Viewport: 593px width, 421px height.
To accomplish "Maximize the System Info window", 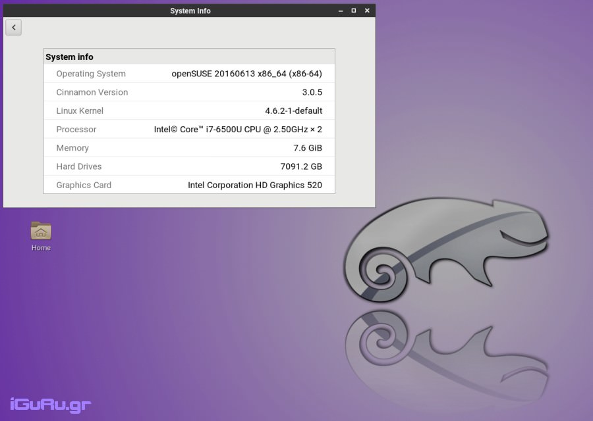I will coord(353,11).
